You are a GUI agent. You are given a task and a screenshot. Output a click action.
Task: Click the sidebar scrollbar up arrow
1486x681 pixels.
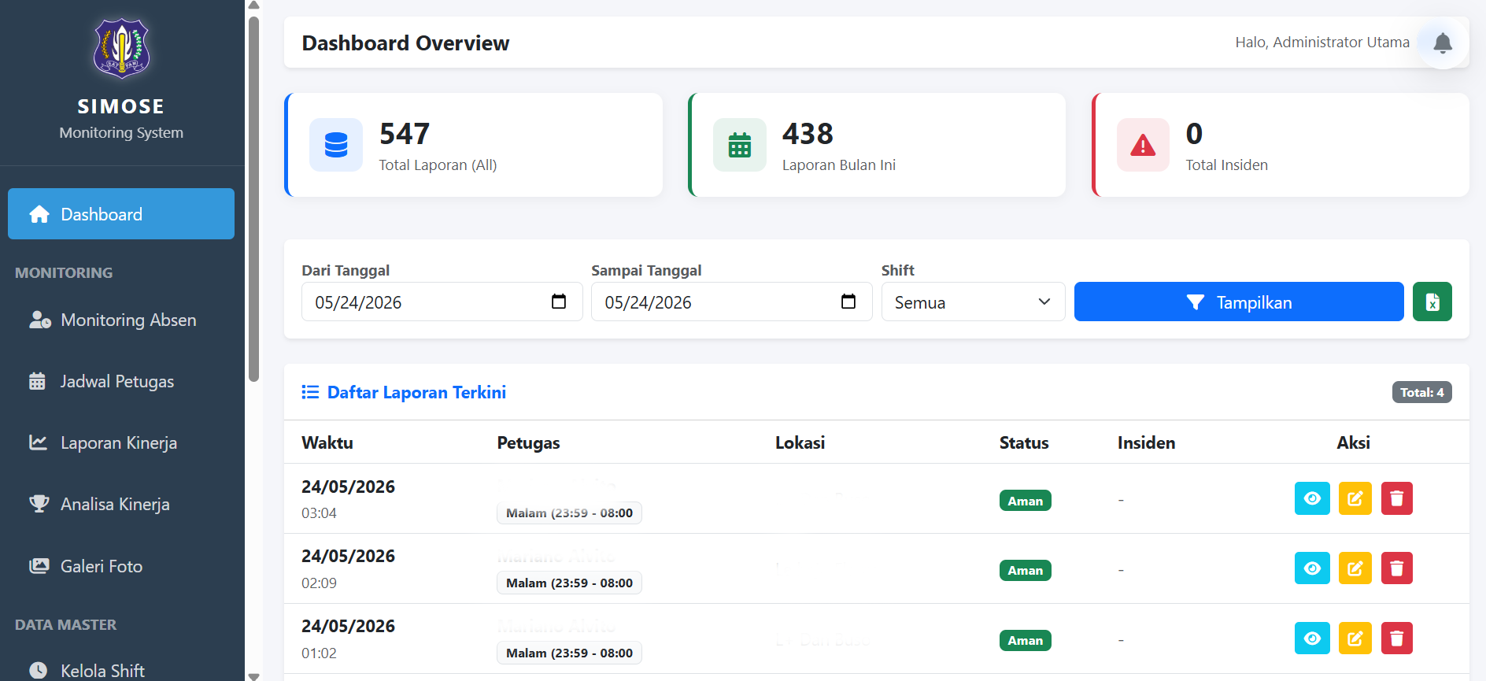click(x=253, y=6)
